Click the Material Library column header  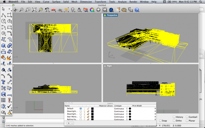pos(106,106)
